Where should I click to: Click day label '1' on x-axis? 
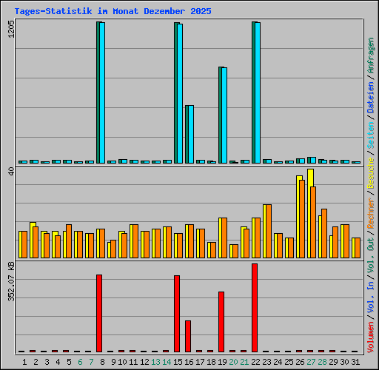[24, 362]
